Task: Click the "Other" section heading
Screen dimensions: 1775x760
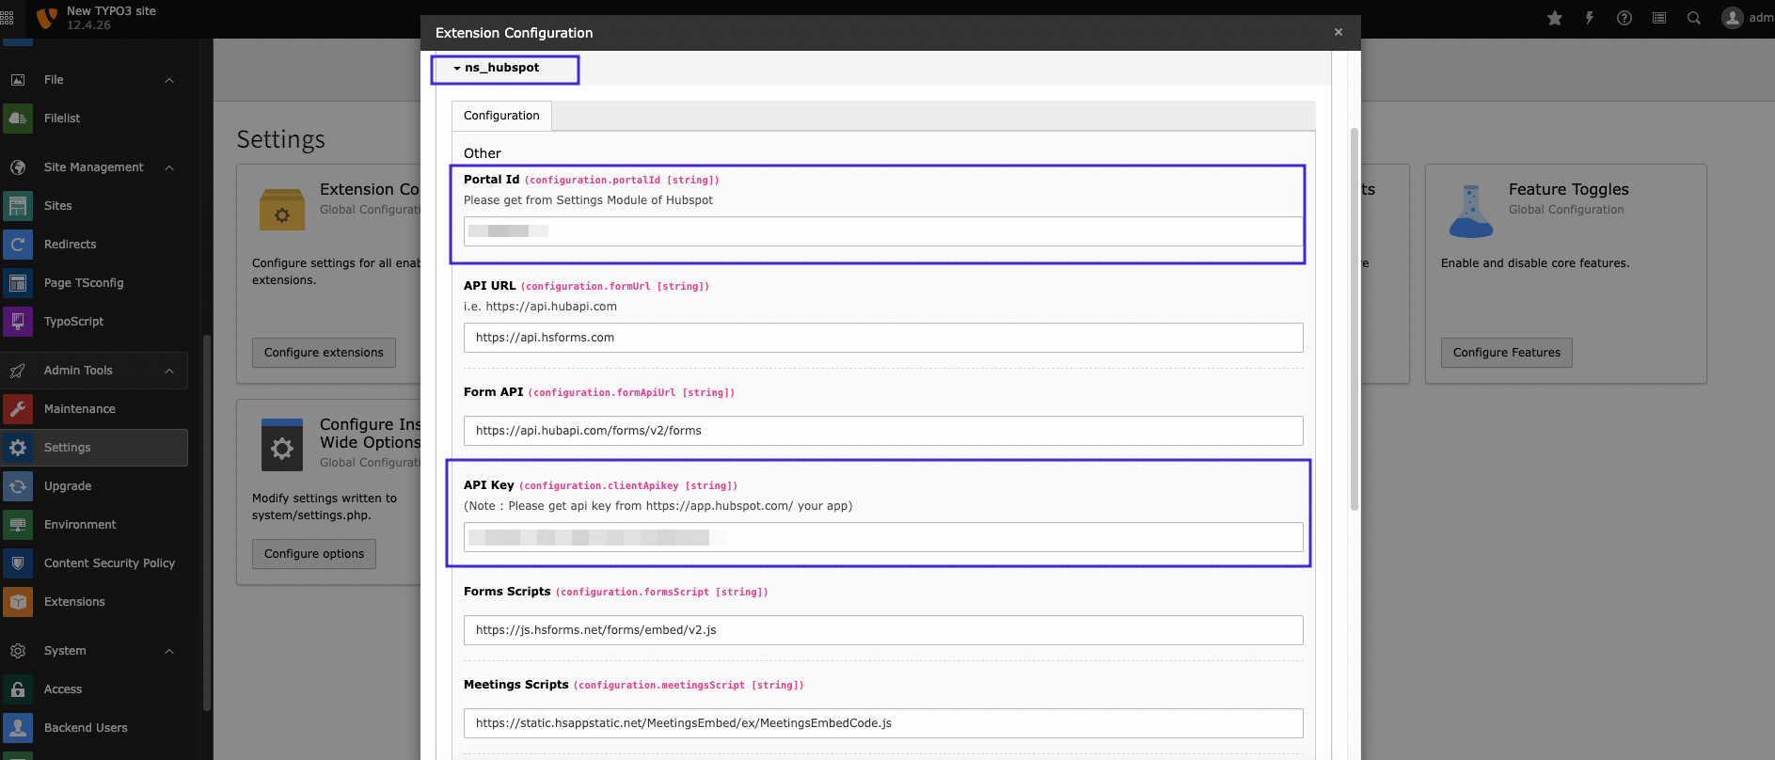Action: click(483, 153)
